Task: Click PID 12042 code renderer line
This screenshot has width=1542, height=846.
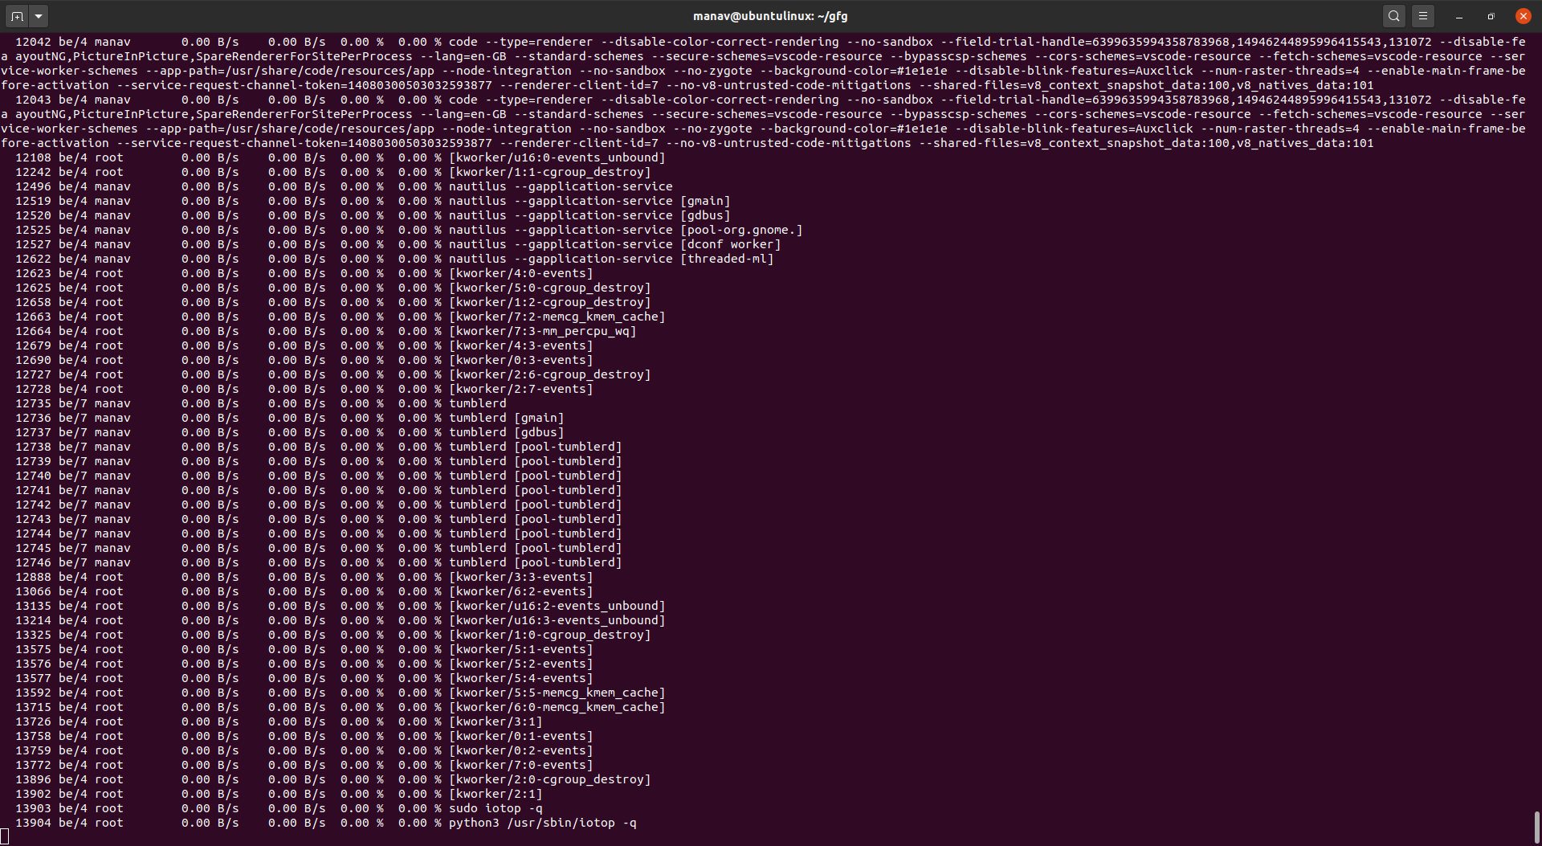Action: pos(770,42)
